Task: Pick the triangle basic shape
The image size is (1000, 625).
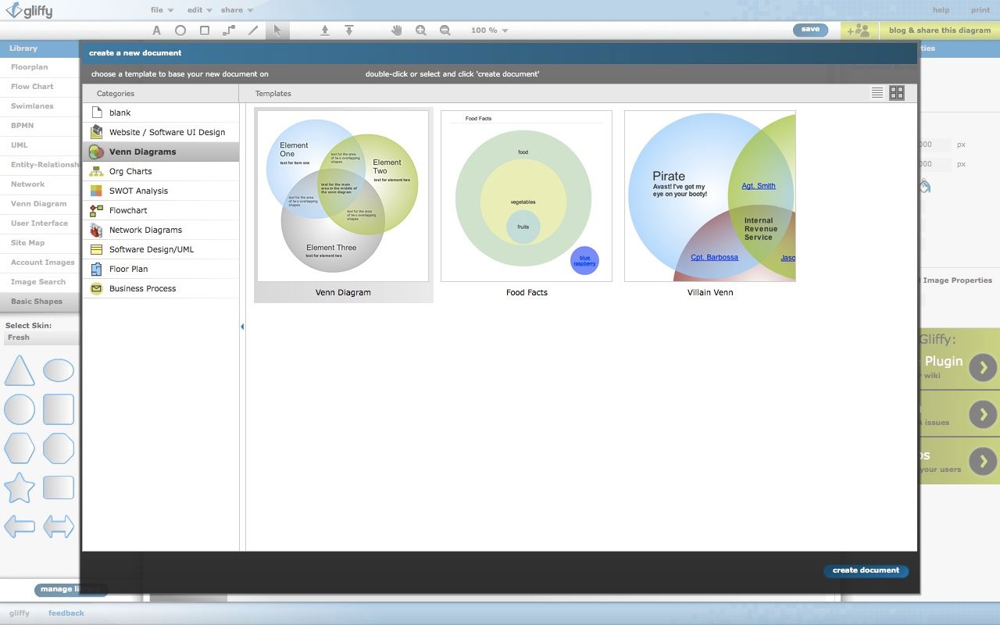Action: [20, 370]
